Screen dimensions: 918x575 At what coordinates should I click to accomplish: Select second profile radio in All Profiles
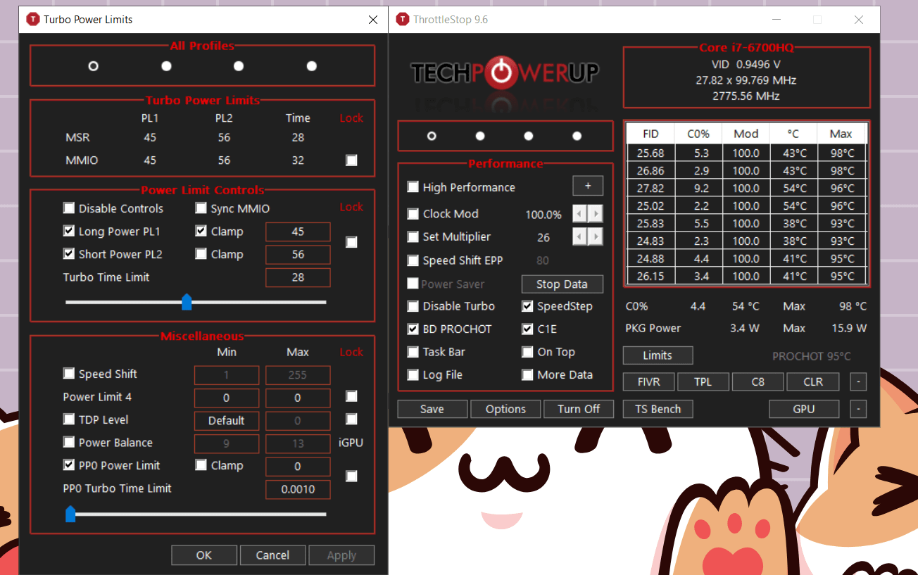coord(166,66)
